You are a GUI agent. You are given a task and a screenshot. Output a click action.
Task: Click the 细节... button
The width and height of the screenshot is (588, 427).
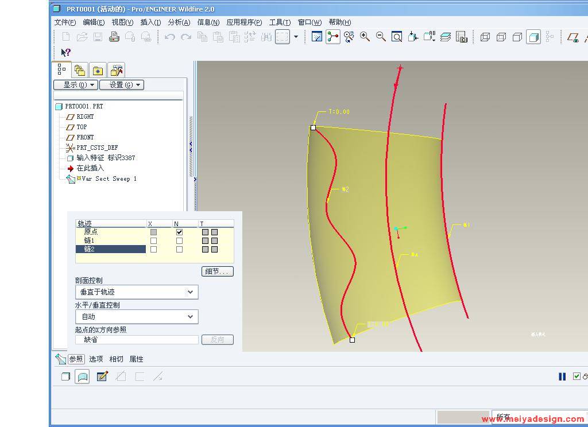point(218,271)
